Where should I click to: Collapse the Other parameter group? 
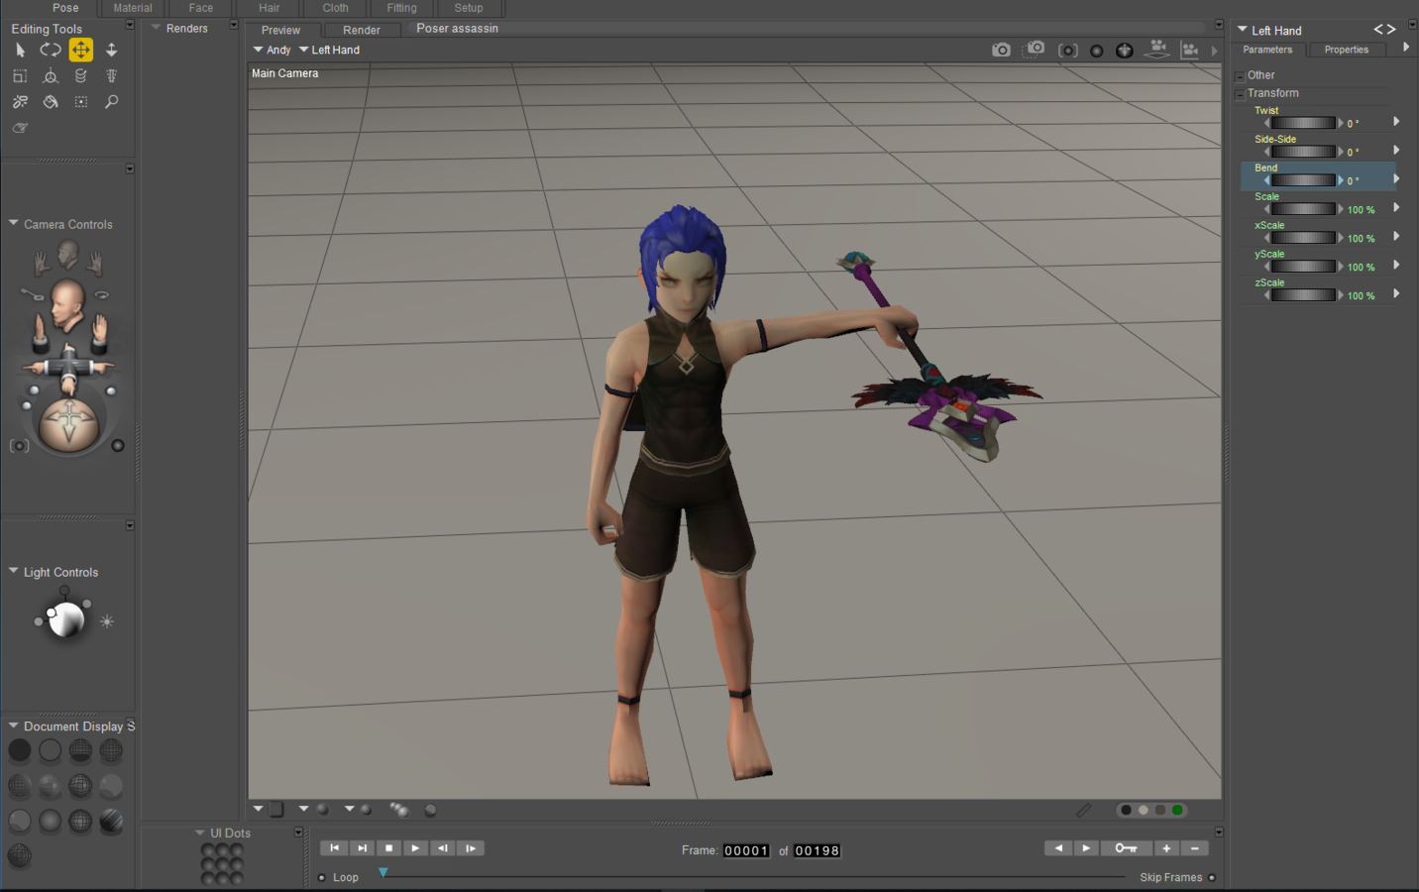tap(1240, 76)
